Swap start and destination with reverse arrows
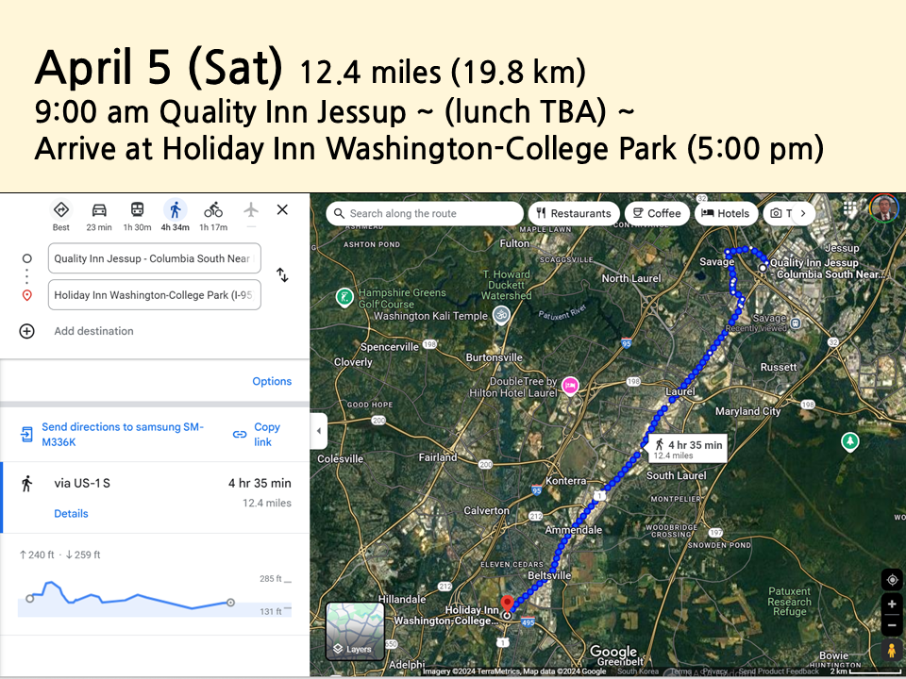The image size is (906, 679). (282, 274)
